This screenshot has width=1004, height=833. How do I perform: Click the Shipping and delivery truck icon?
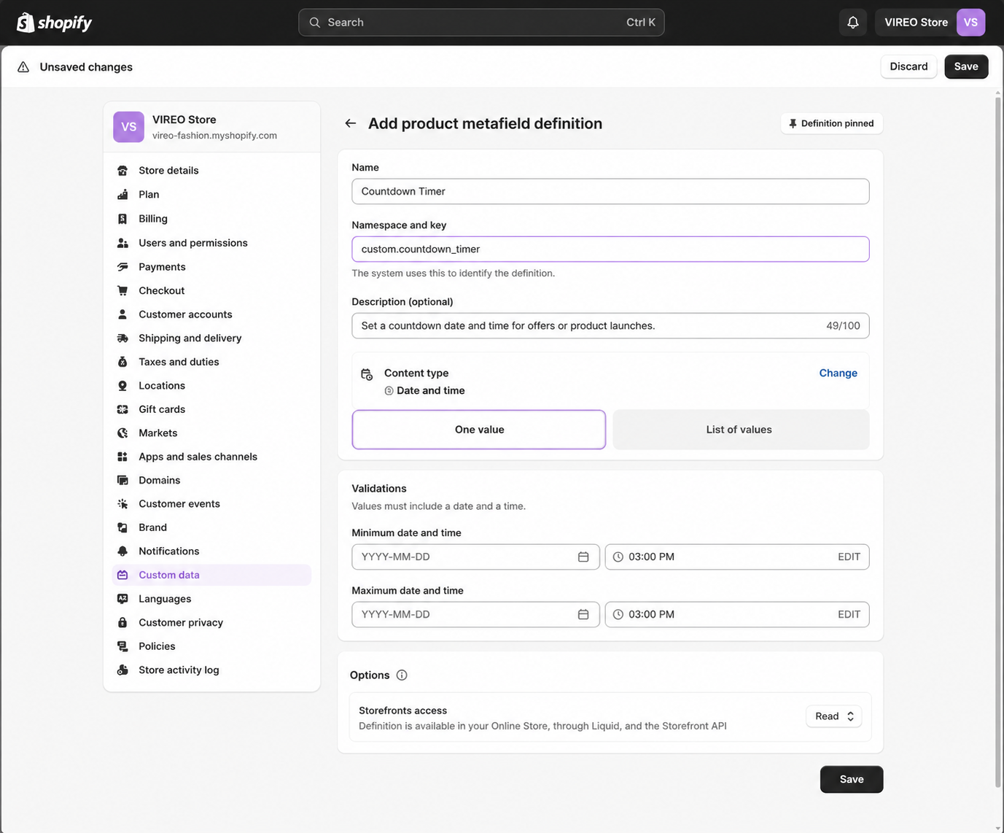tap(122, 338)
